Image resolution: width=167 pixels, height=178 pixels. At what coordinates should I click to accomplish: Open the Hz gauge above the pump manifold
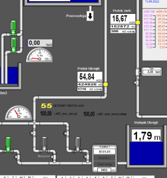19,113
